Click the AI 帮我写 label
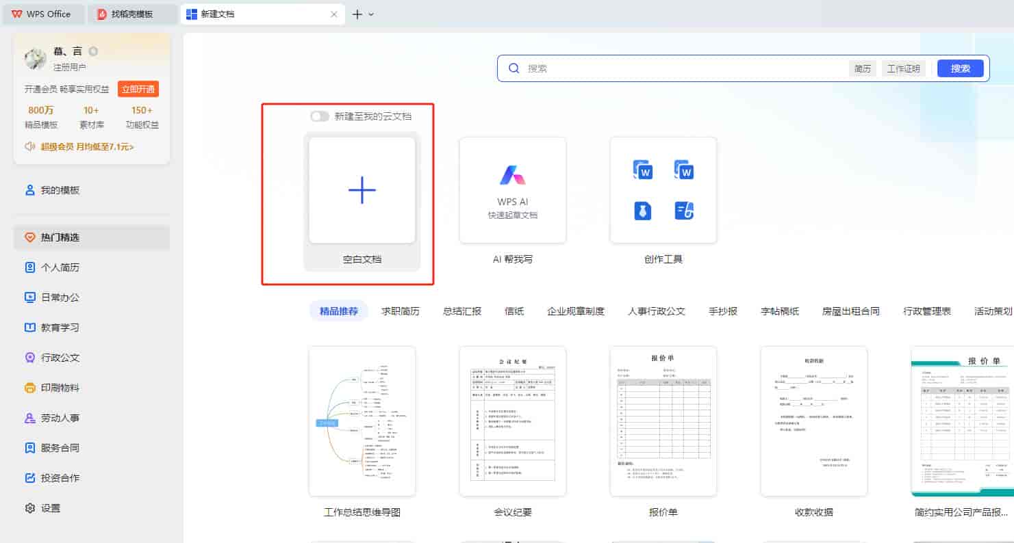This screenshot has width=1014, height=543. click(x=513, y=259)
